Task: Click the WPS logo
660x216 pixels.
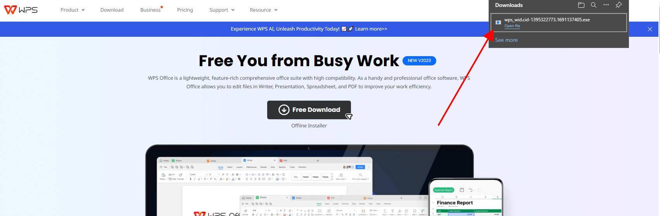Action: (x=21, y=10)
